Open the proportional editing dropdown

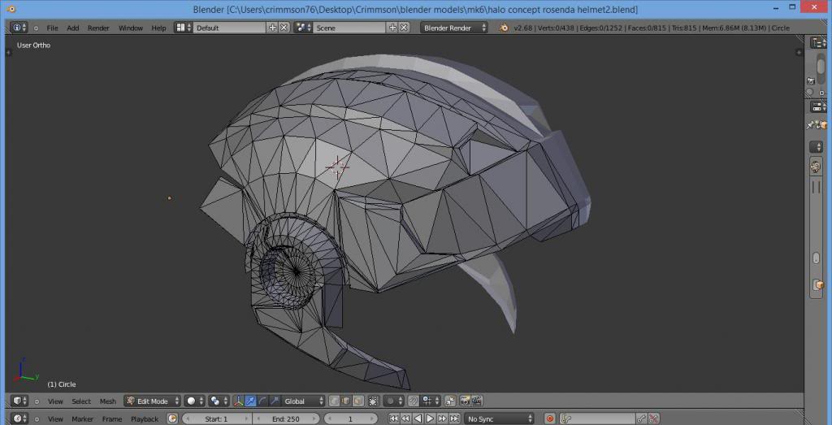click(394, 401)
